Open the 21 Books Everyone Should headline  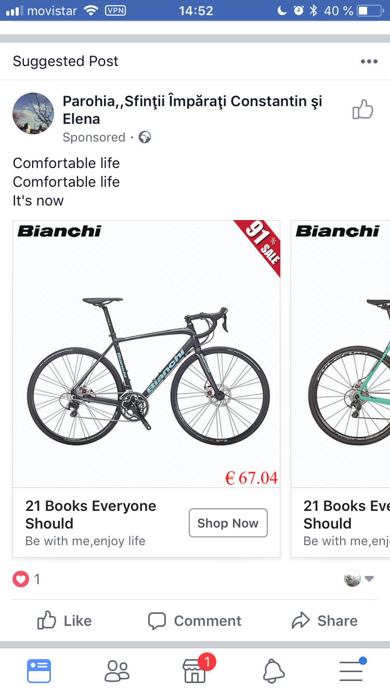click(90, 515)
